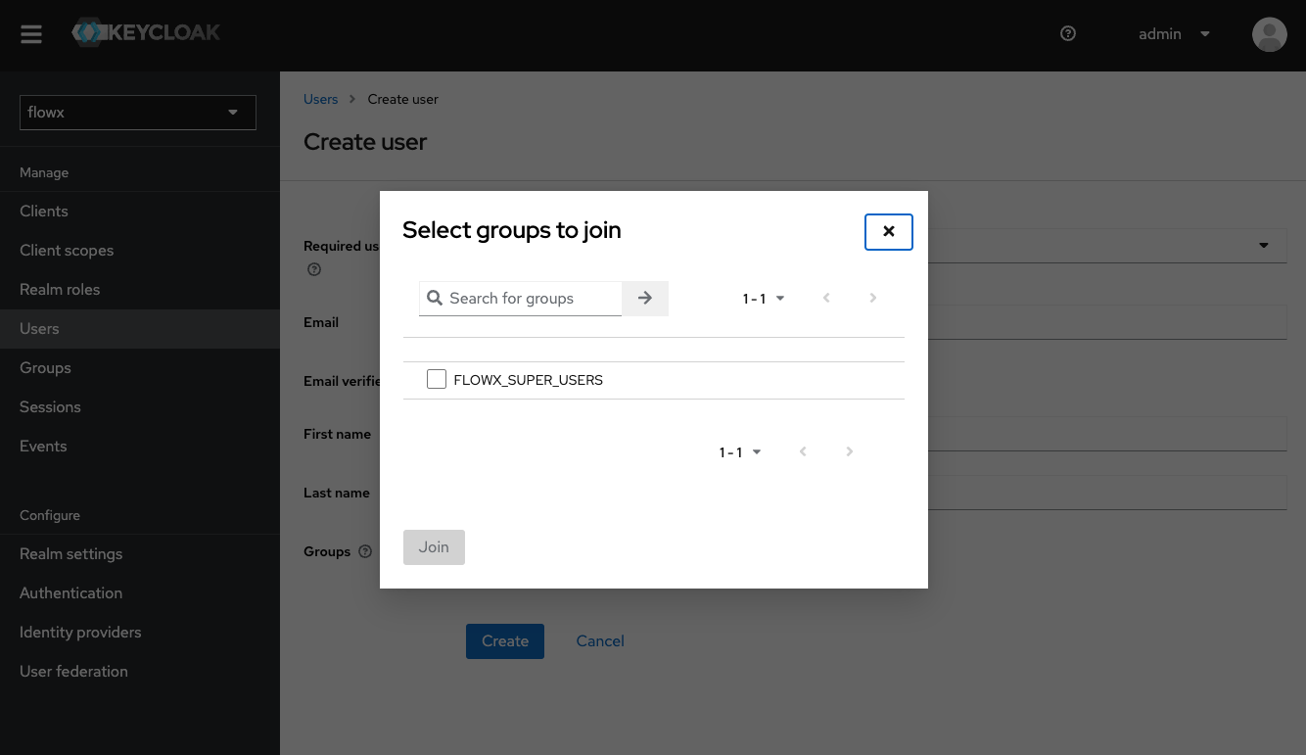Click the Keycloak logo
The width and height of the screenshot is (1306, 755).
point(146,32)
